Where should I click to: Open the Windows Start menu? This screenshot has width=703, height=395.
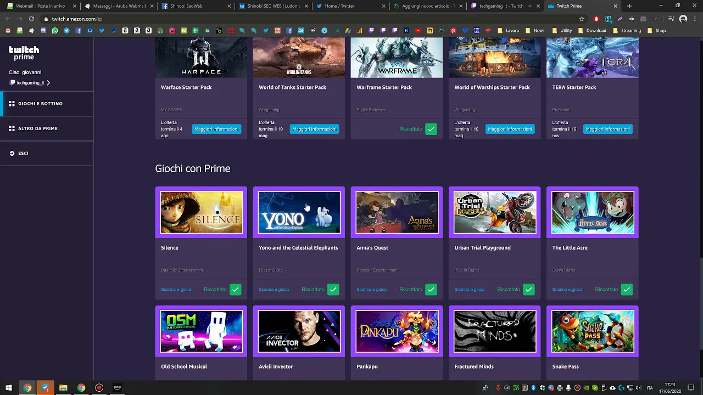(9, 388)
